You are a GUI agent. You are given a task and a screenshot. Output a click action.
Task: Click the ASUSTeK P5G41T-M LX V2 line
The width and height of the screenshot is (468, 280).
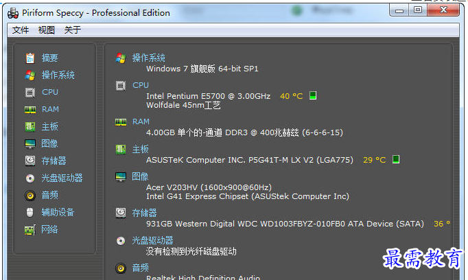(250, 160)
